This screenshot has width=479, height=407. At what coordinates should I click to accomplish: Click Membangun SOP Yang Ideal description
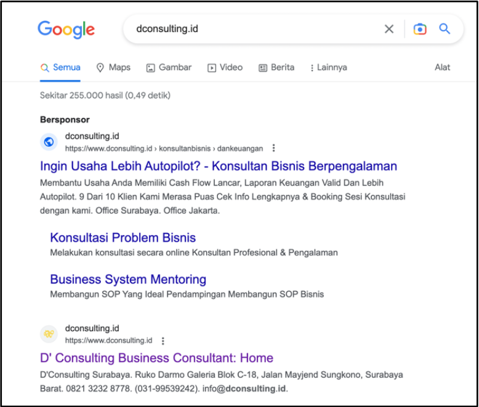coord(187,294)
